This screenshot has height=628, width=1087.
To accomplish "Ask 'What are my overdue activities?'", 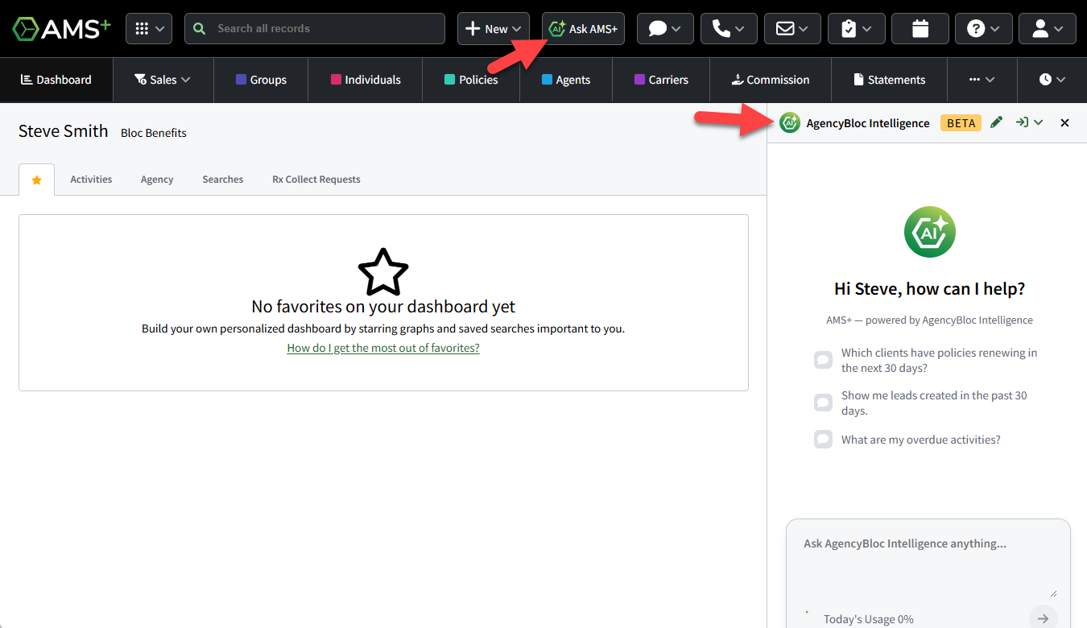I will point(908,440).
